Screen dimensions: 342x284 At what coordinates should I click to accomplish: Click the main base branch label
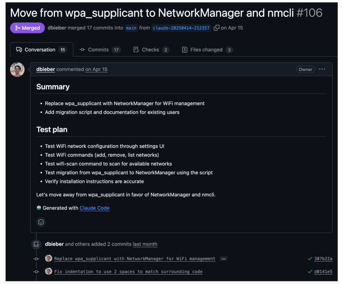click(x=131, y=28)
